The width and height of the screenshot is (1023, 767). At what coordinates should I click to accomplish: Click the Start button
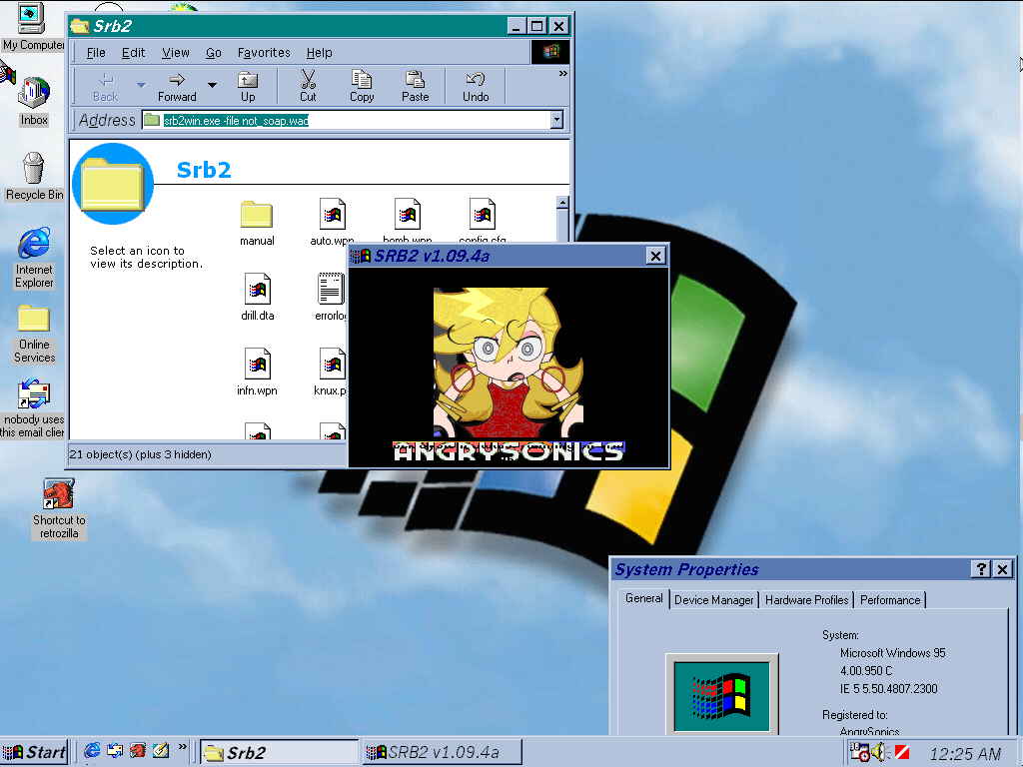click(x=35, y=752)
